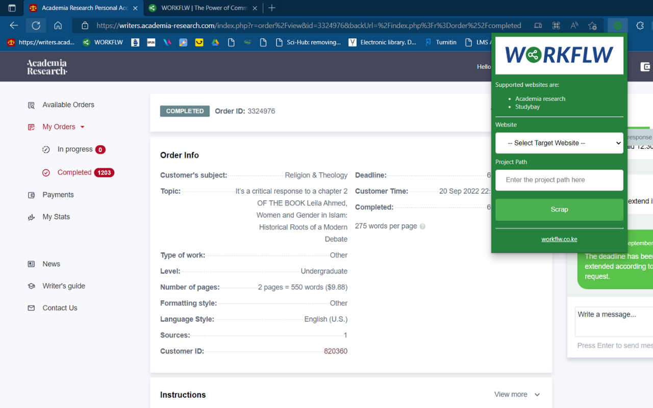Click the My Stats chart icon
This screenshot has height=408, width=653.
point(31,217)
